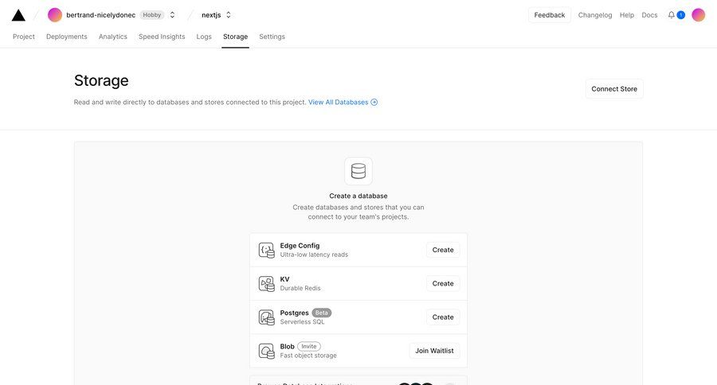Open the Changelog link
Screen dimensions: 717x385
(595, 15)
